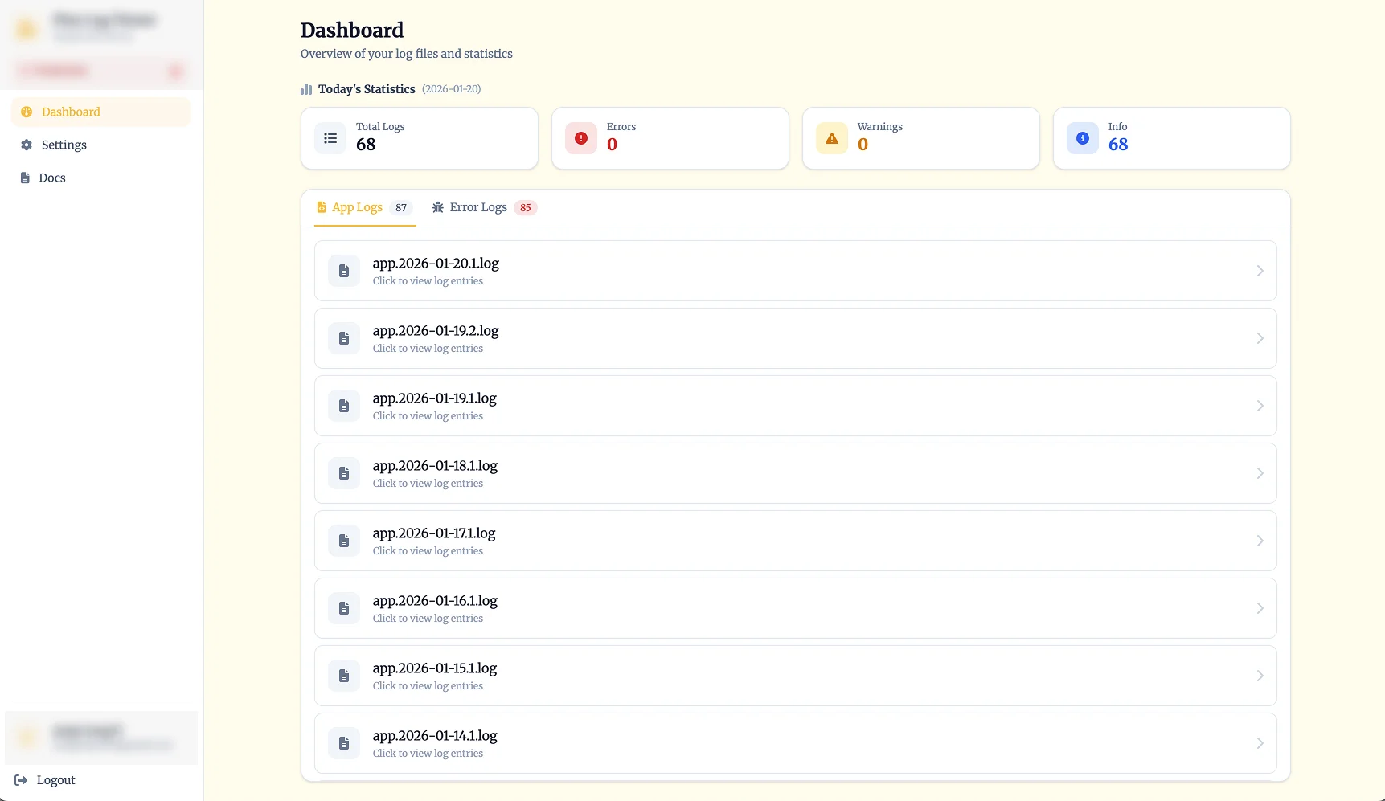The height and width of the screenshot is (801, 1385).
Task: Click the file icon of app.2026-01-15.1.log
Action: click(x=344, y=676)
